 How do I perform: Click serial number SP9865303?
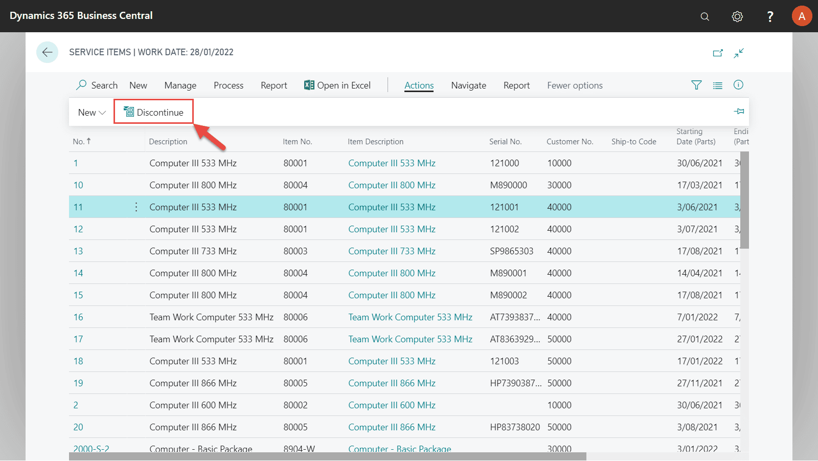tap(512, 251)
